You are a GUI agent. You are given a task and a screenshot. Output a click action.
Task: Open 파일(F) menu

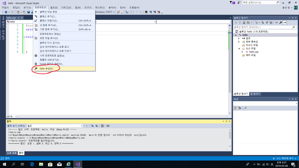click(x=5, y=7)
